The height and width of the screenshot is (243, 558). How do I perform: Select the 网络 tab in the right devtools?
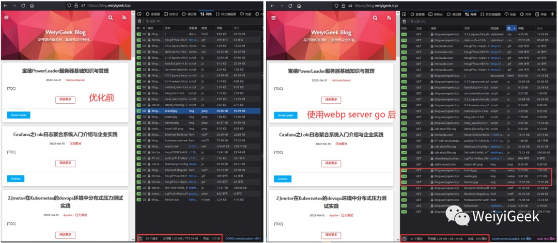470,14
